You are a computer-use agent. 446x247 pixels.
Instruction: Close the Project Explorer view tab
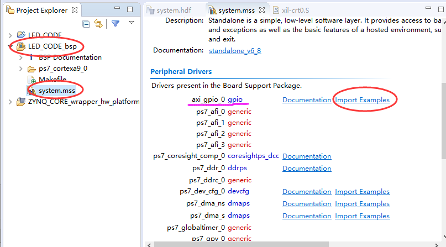click(x=75, y=10)
